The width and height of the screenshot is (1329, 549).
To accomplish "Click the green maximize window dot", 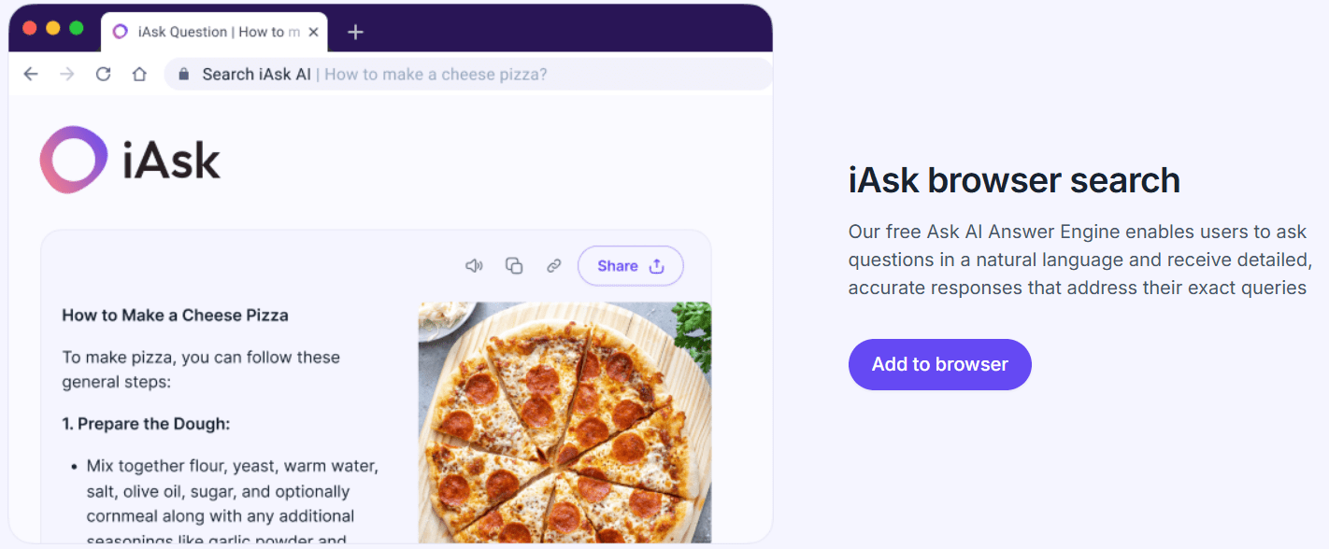I will (x=77, y=28).
